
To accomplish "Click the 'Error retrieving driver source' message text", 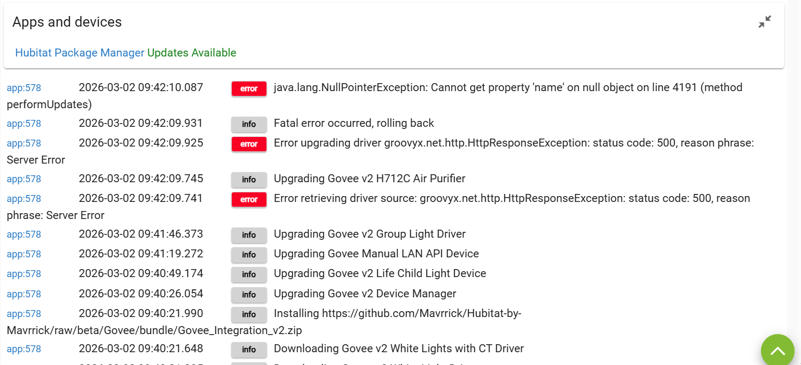I will pos(379,207).
